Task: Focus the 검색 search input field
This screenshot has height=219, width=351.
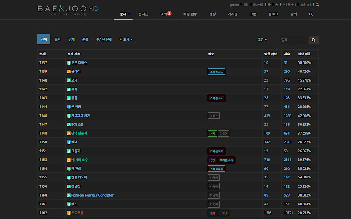Action: coord(292,40)
